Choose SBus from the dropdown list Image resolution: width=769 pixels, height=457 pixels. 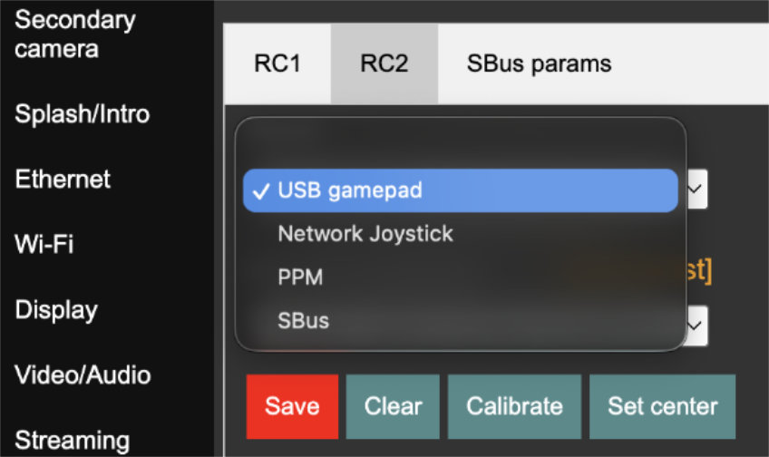304,321
